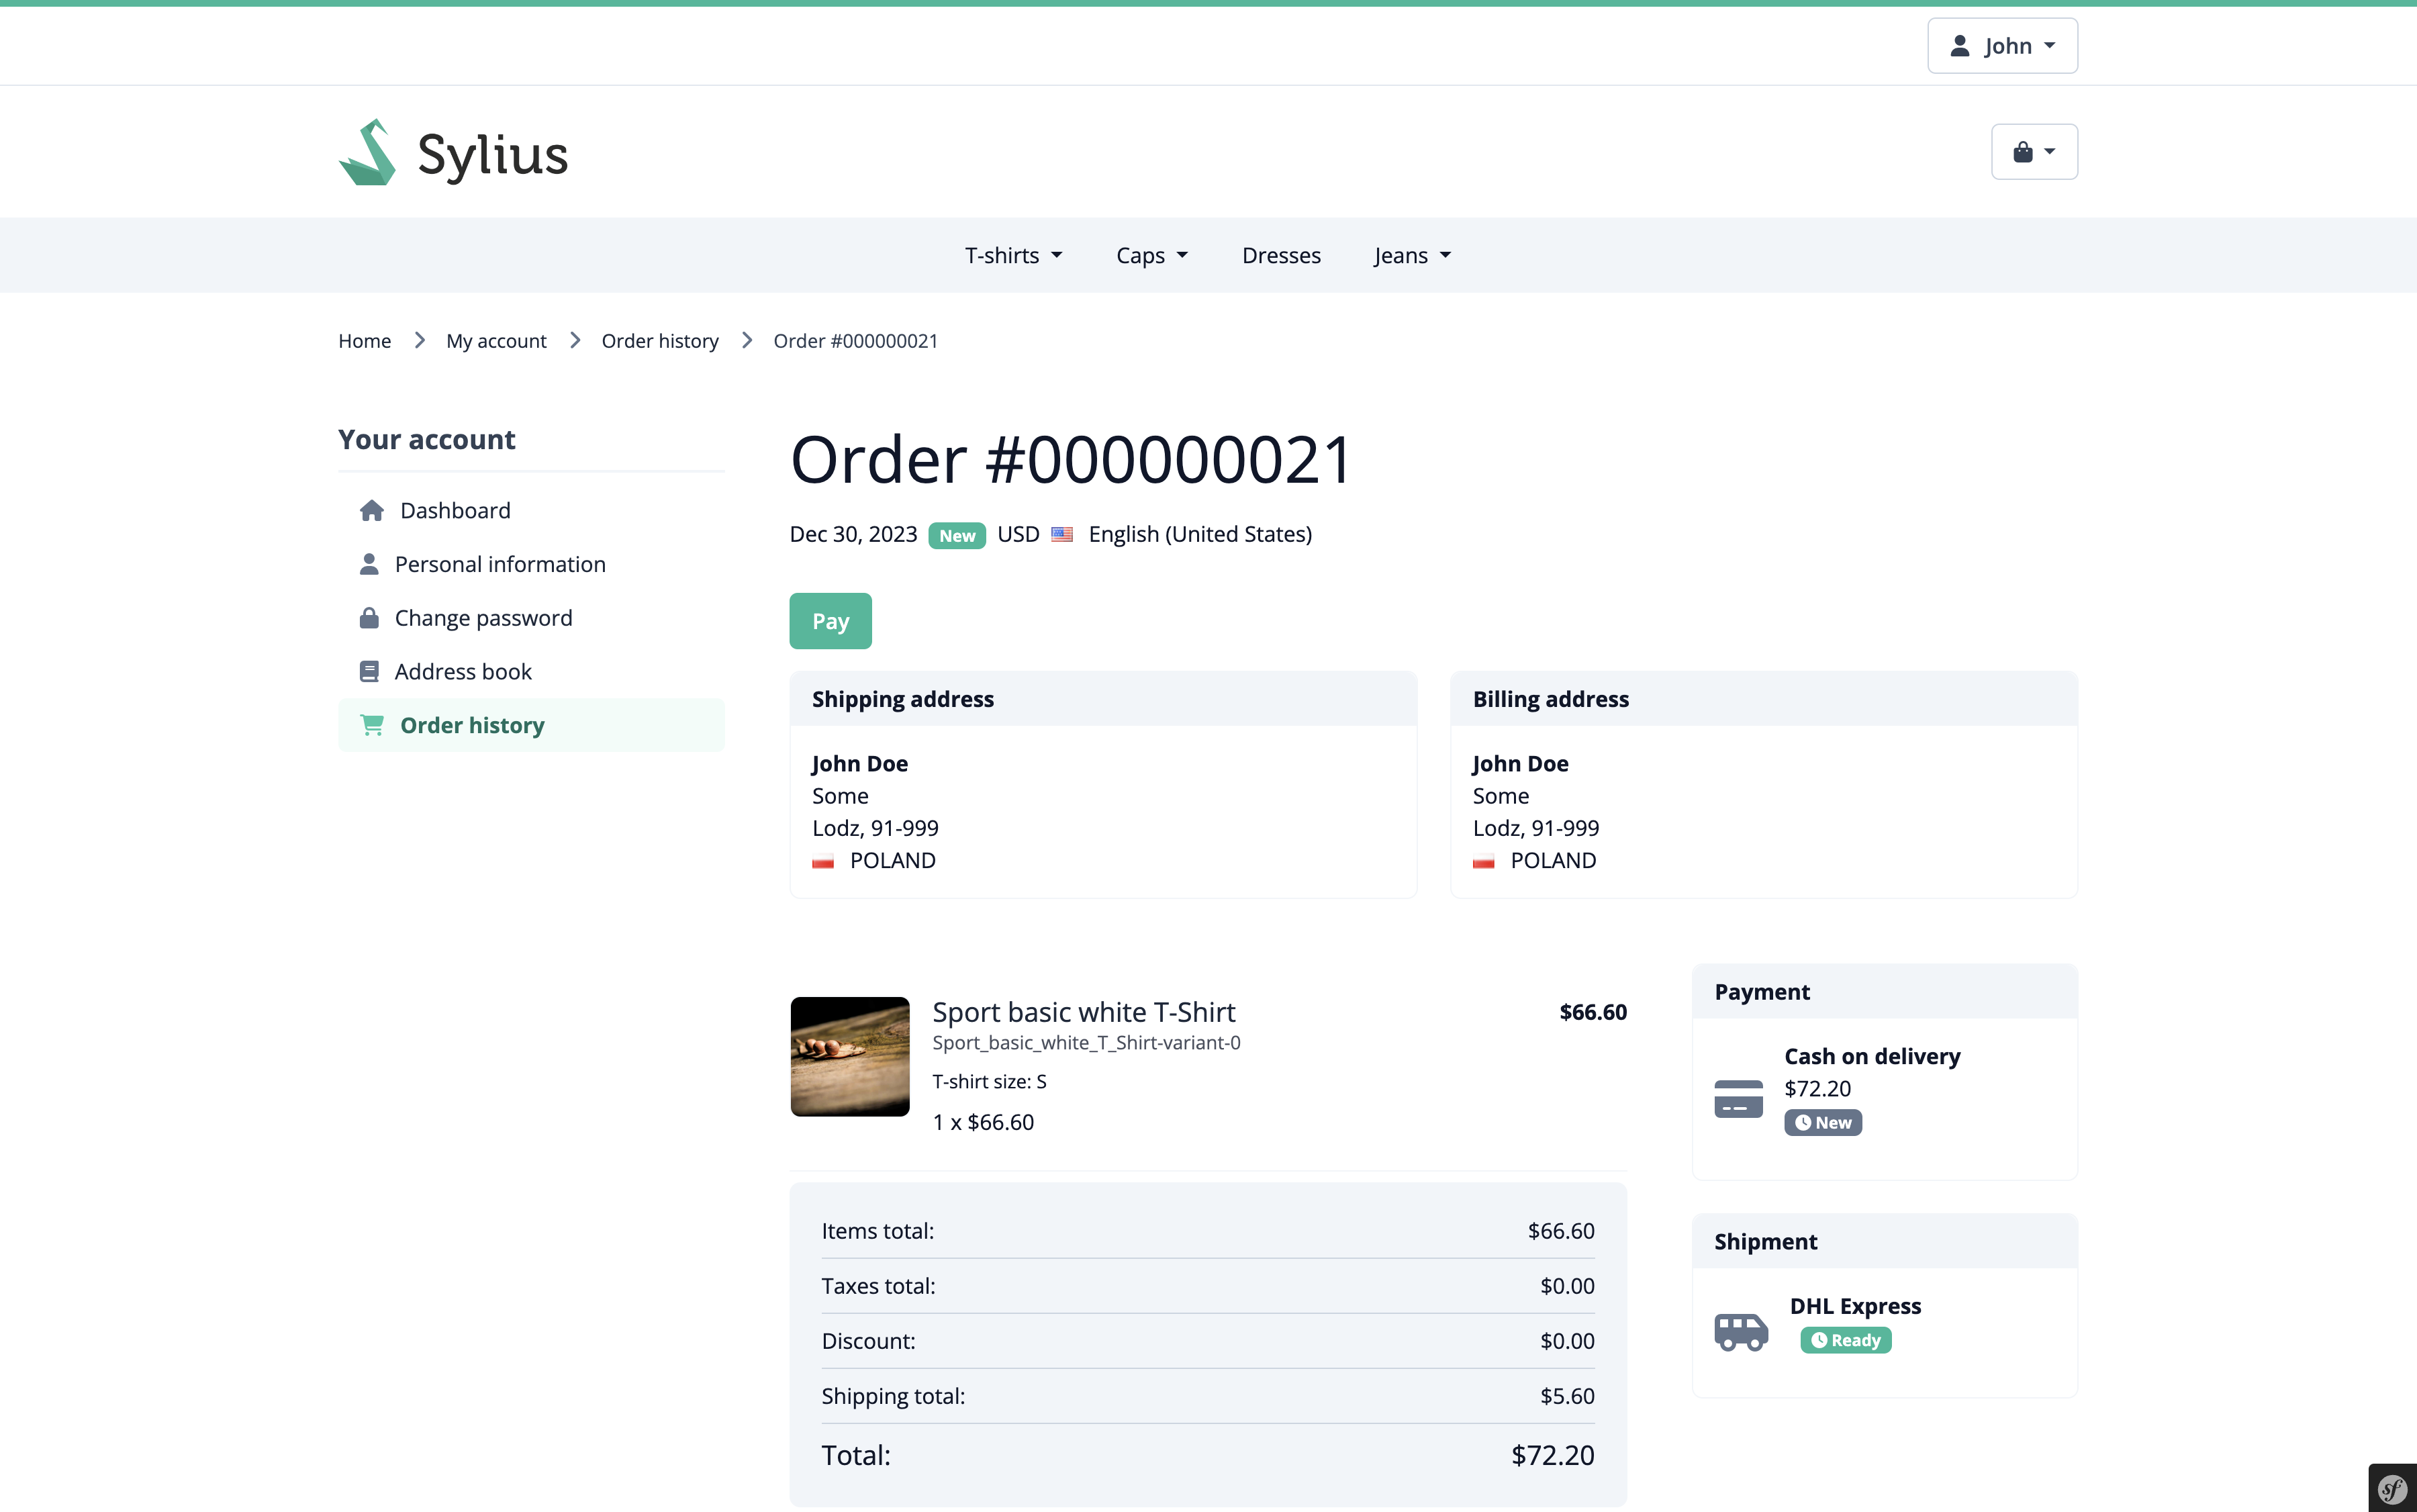
Task: Go to Home via breadcrumb
Action: click(x=364, y=341)
